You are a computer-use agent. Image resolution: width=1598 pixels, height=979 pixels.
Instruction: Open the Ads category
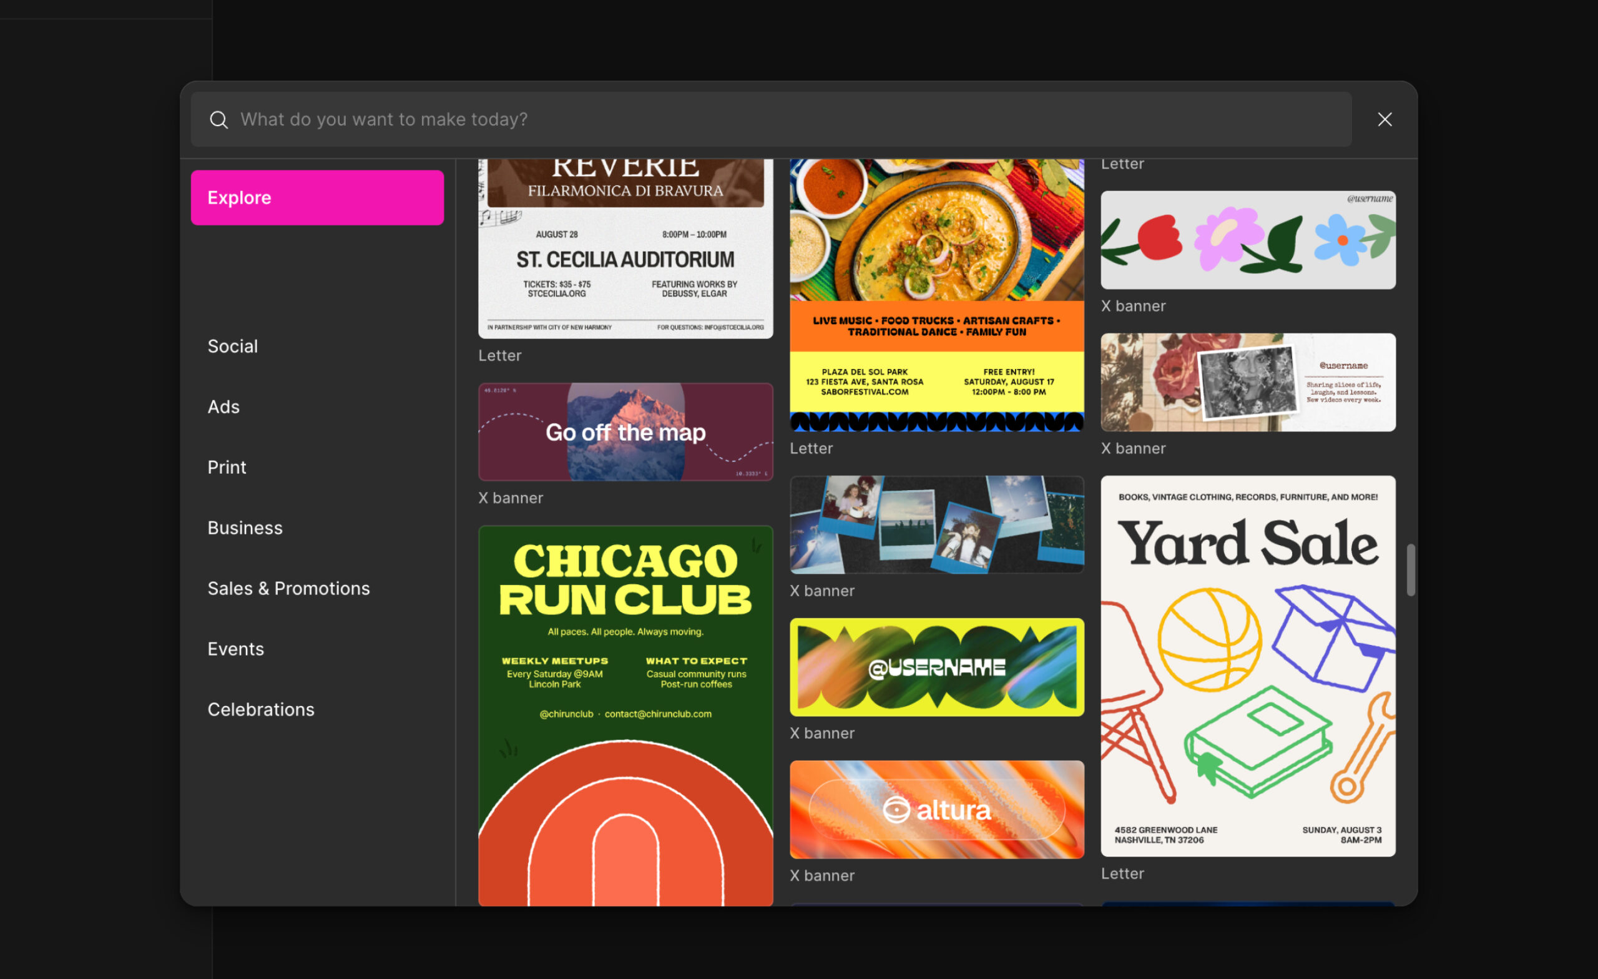click(223, 407)
